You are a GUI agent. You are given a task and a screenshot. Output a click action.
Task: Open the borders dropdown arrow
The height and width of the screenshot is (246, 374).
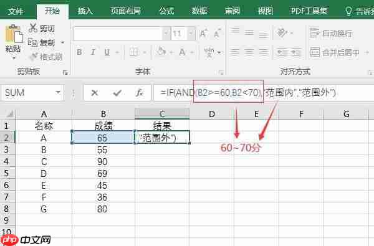(x=145, y=52)
